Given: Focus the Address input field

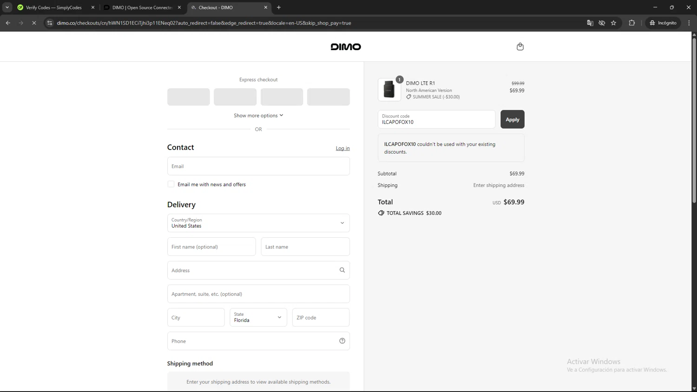Looking at the screenshot, I should [258, 270].
